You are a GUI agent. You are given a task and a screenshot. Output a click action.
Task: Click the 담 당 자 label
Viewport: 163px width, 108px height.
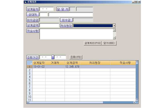point(63,9)
